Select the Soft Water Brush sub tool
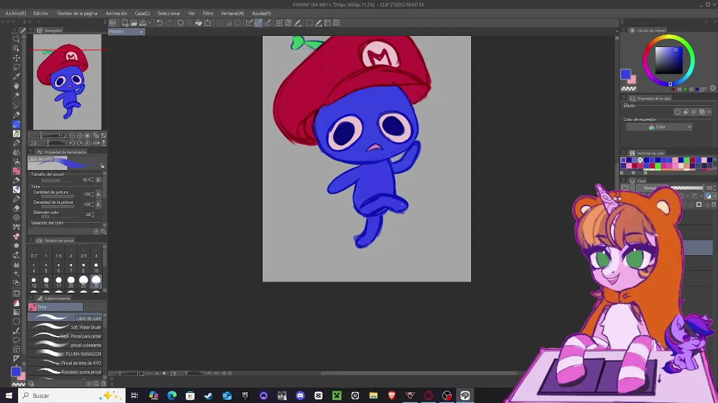718x403 pixels. click(66, 327)
